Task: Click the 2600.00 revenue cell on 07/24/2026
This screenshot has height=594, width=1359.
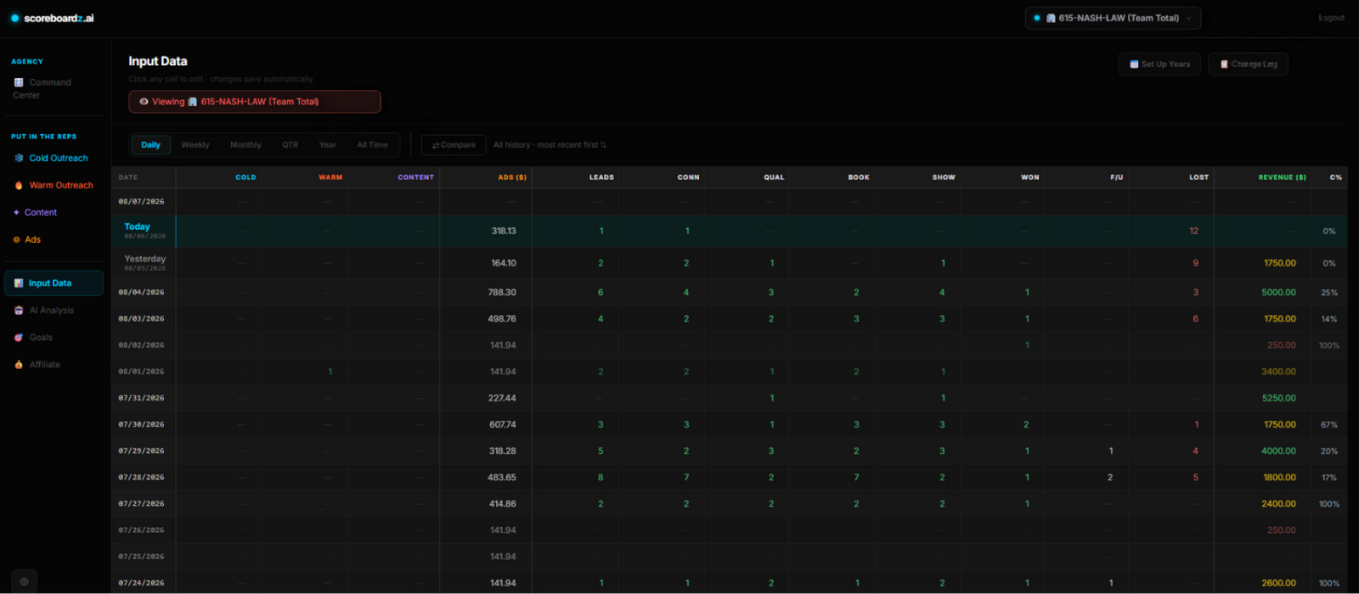Action: tap(1263, 583)
